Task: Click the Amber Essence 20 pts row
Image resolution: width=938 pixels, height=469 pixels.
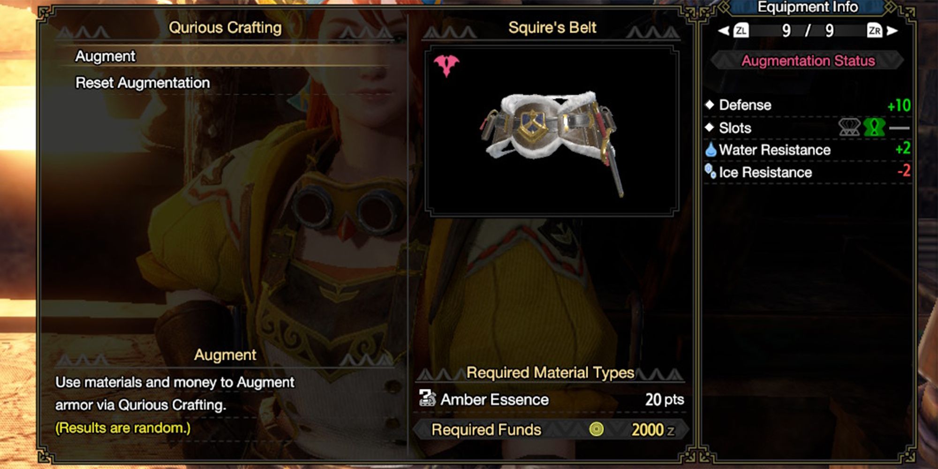Action: tap(550, 400)
